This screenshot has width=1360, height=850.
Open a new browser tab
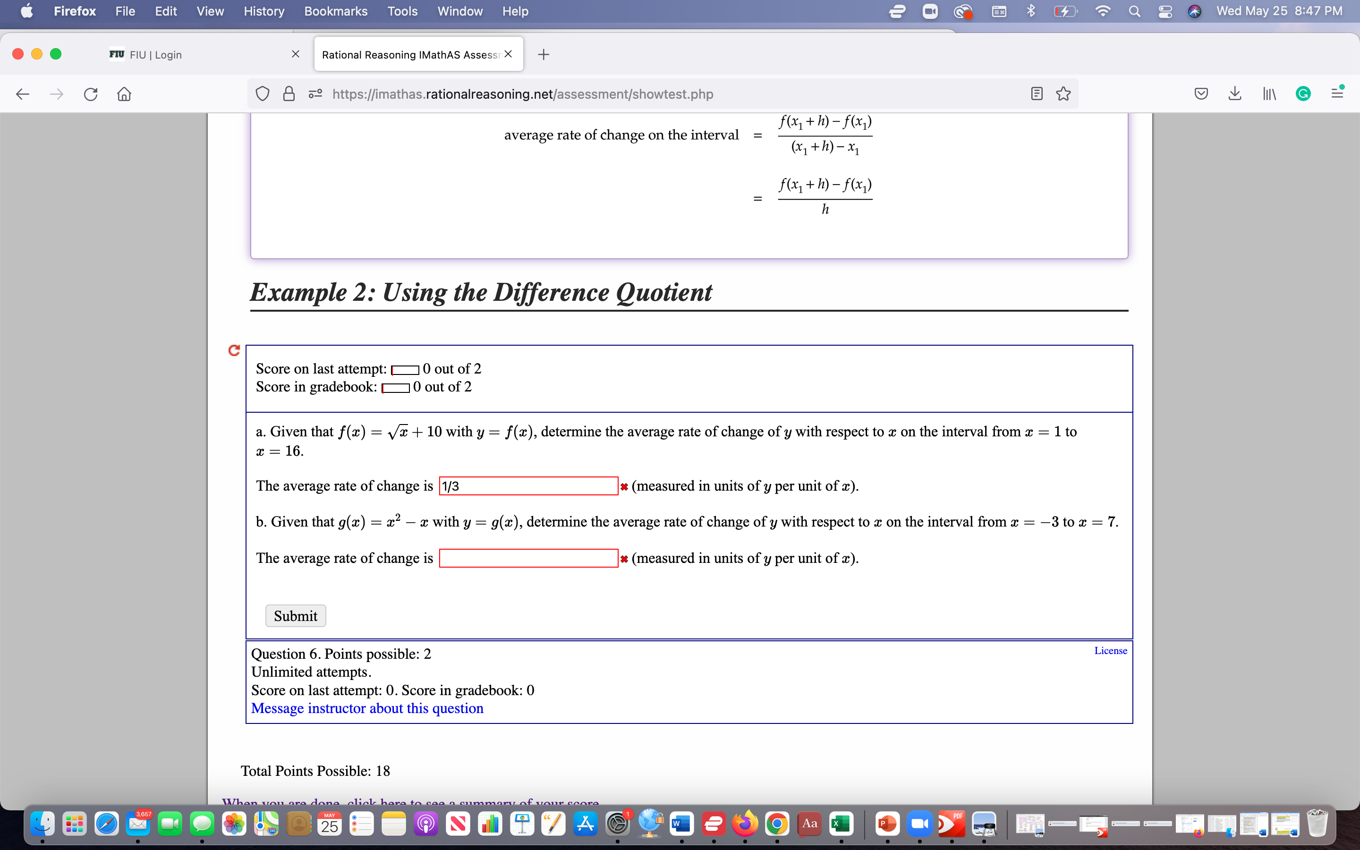544,54
